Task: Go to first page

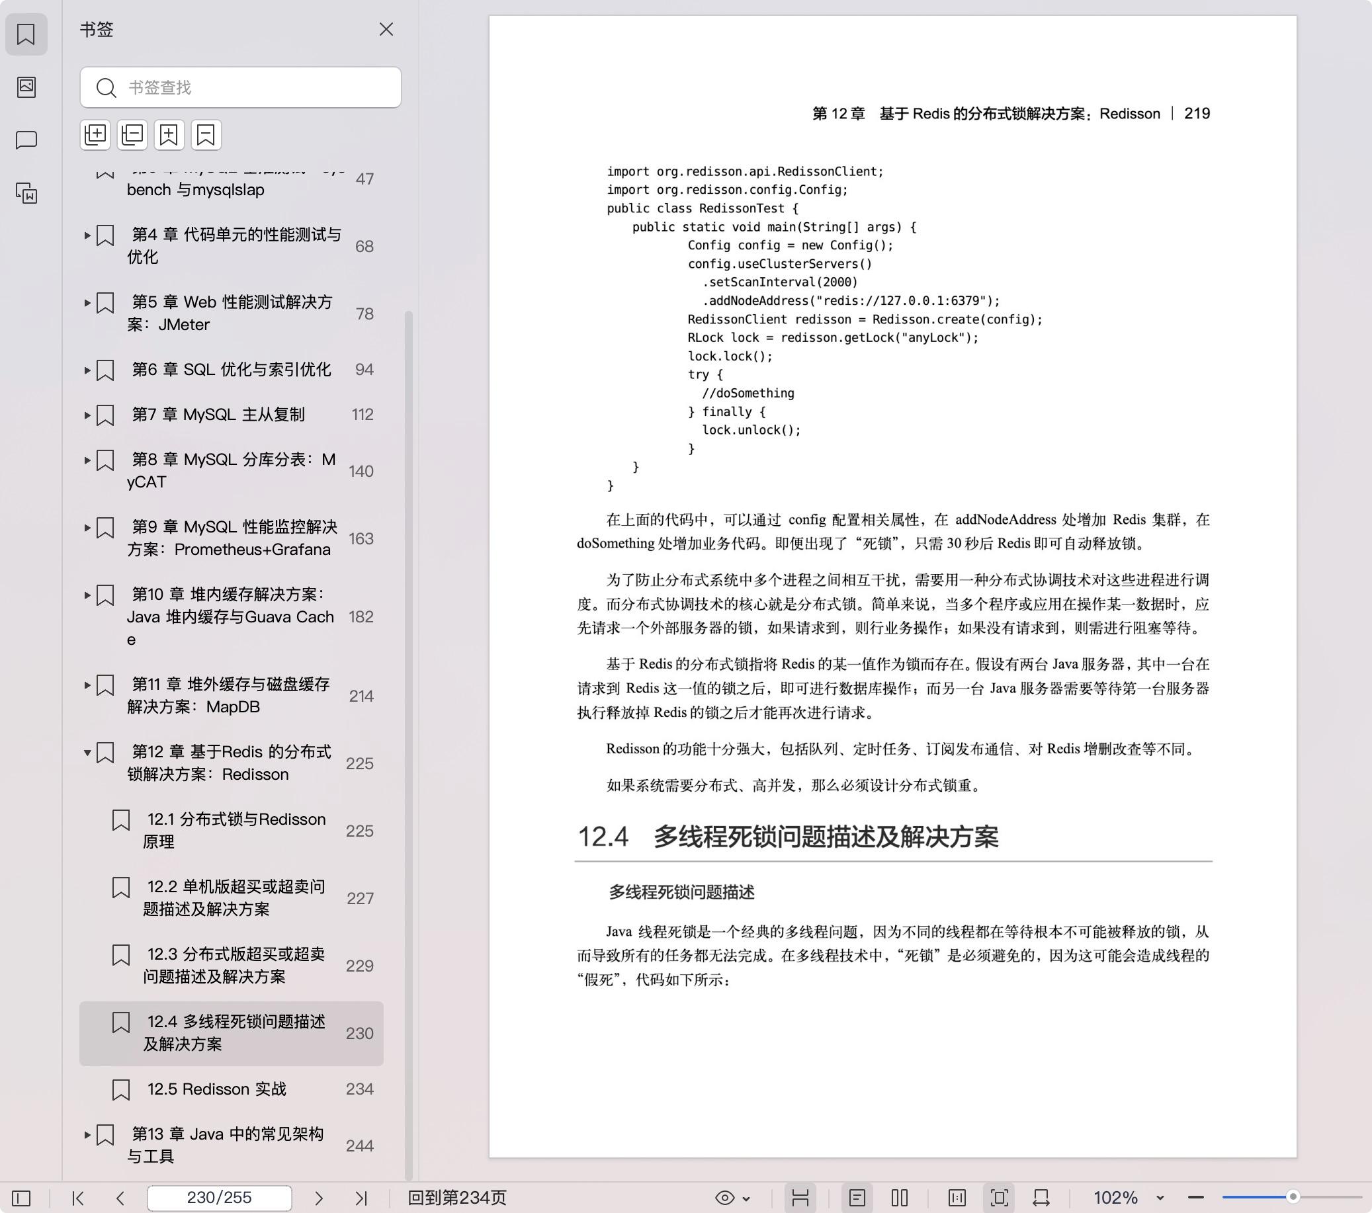Action: 78,1198
